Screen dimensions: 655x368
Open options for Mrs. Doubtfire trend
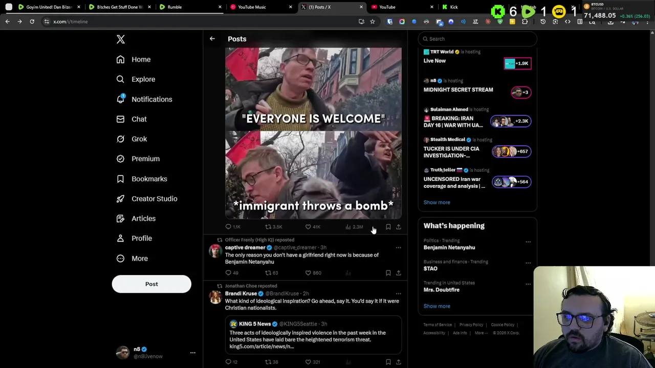point(528,284)
